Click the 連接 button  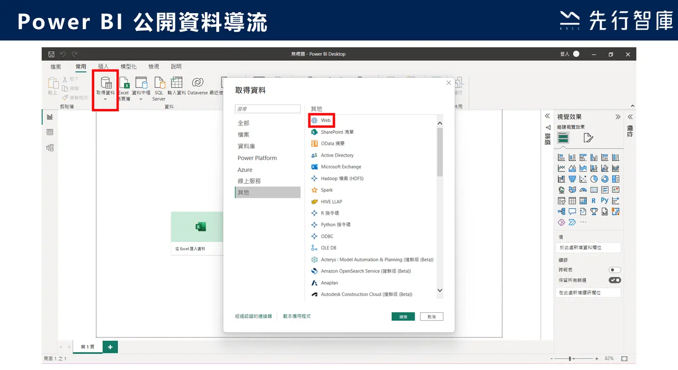[x=403, y=317]
